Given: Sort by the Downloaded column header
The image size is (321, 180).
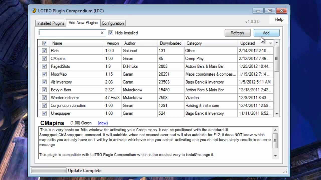Looking at the screenshot, I should pos(171,43).
